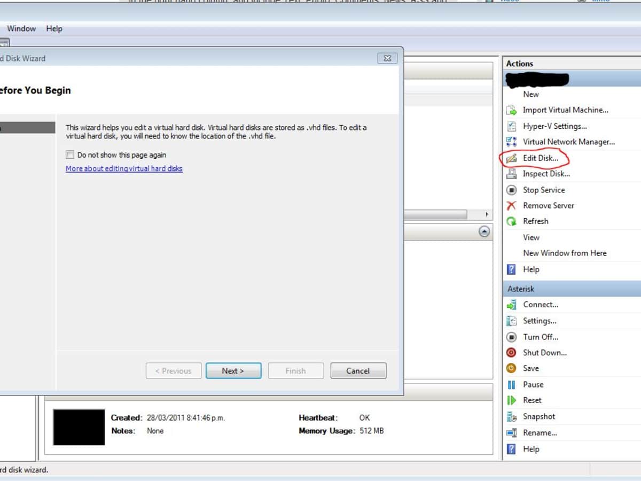This screenshot has width=641, height=481.
Task: Click the Import Virtual Machine icon
Action: click(x=512, y=110)
